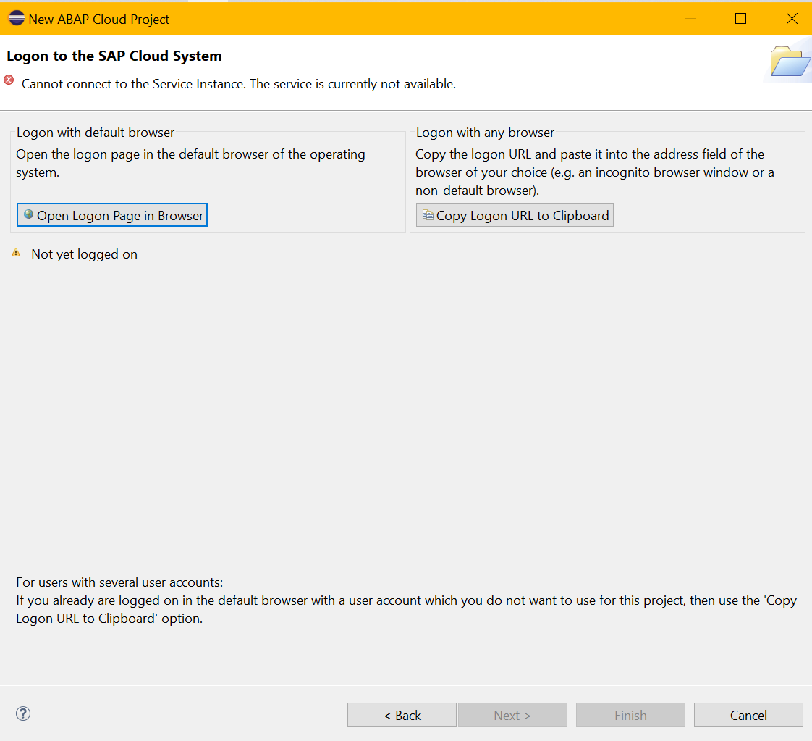The image size is (812, 741).
Task: Click the 'Logon with default browser' group label
Action: 96,133
